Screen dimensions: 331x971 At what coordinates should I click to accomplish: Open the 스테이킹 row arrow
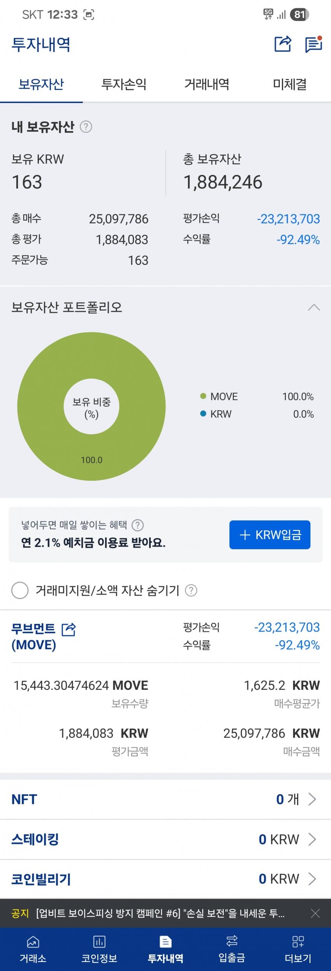(x=312, y=839)
